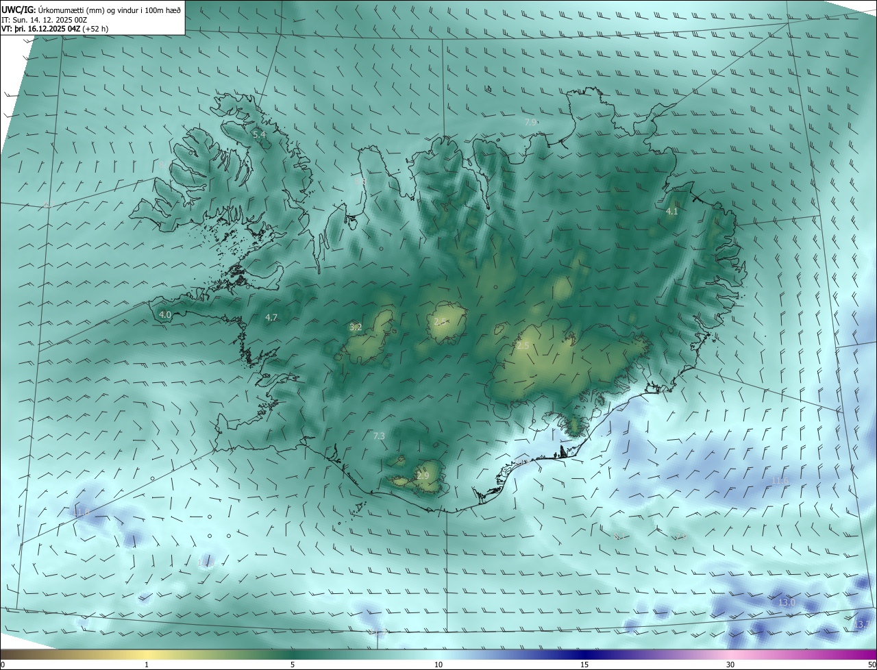Click the 7.3 value in south Iceland
This screenshot has height=670, width=877.
click(x=379, y=436)
